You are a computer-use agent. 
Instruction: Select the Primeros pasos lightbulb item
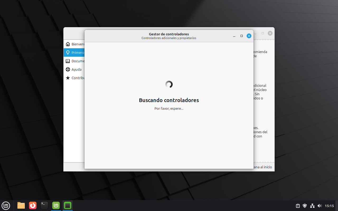[x=75, y=52]
